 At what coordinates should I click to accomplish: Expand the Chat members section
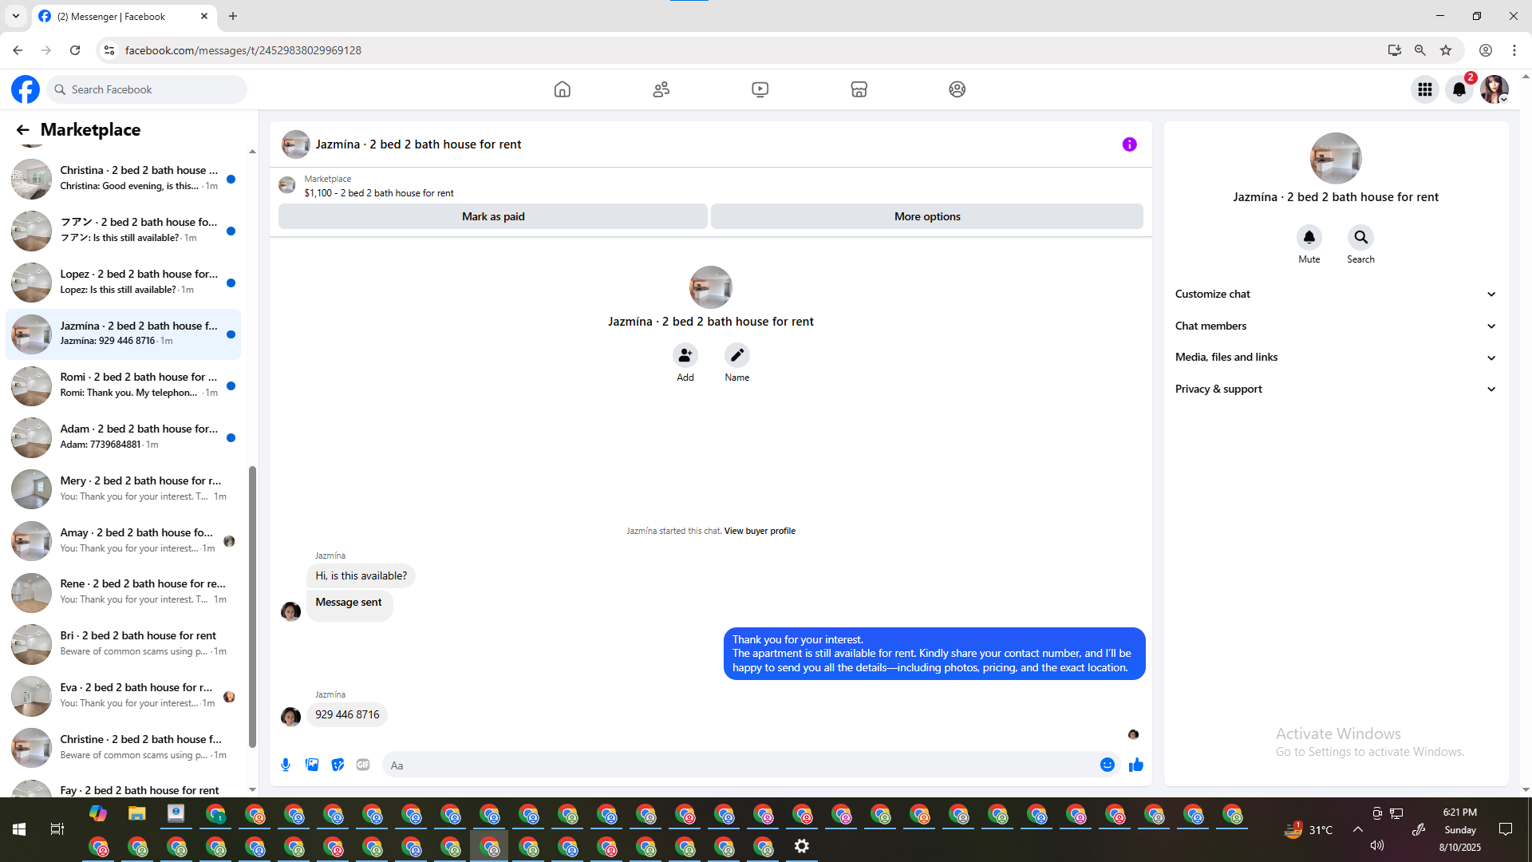[x=1335, y=326]
